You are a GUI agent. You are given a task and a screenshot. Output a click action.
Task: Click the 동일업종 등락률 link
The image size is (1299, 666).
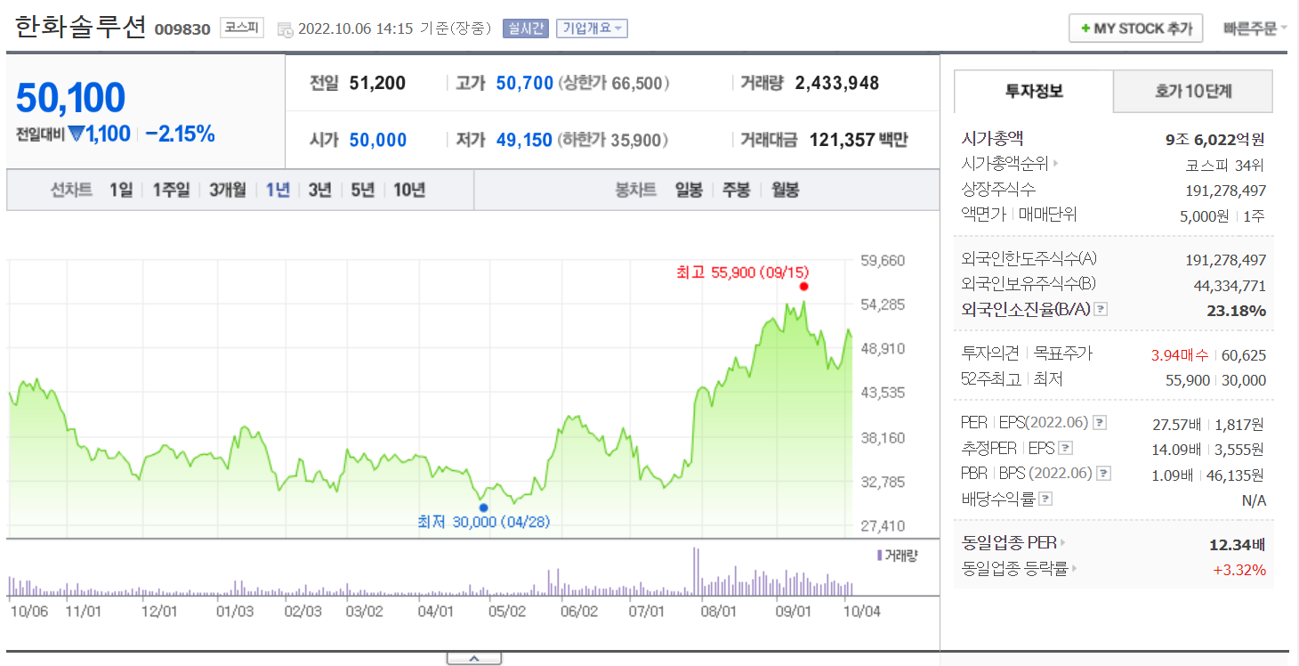point(1014,568)
